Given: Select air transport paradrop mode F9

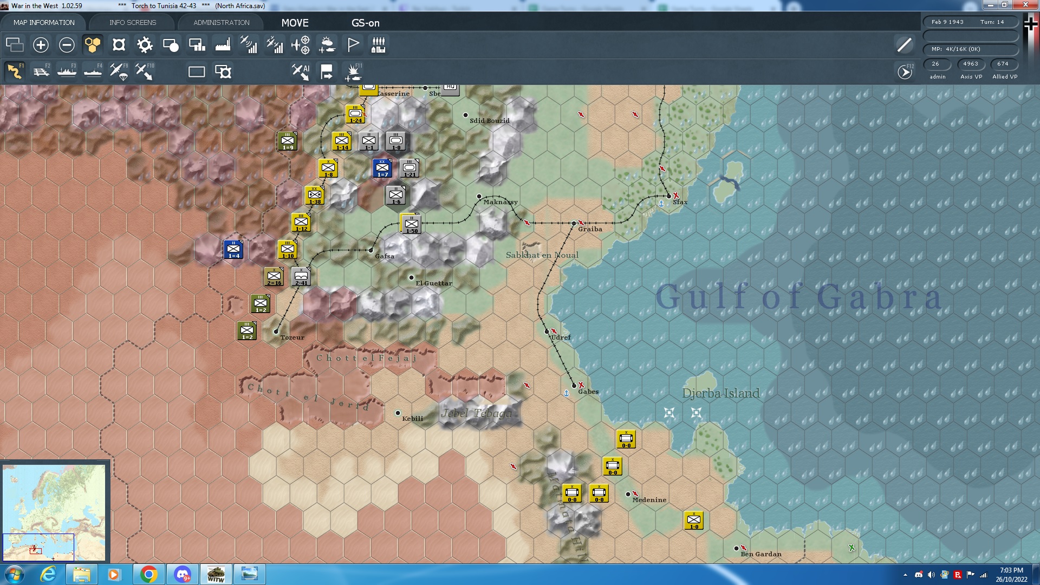Looking at the screenshot, I should pyautogui.click(x=119, y=71).
